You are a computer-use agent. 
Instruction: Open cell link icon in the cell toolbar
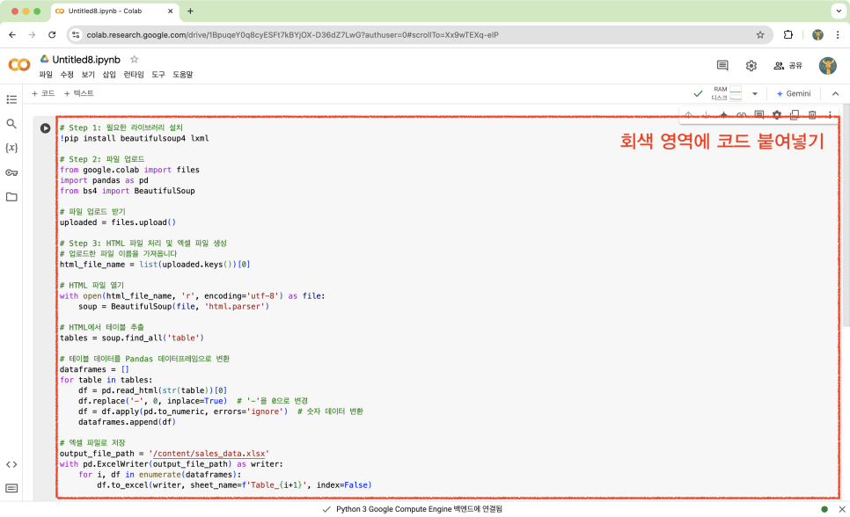740,114
